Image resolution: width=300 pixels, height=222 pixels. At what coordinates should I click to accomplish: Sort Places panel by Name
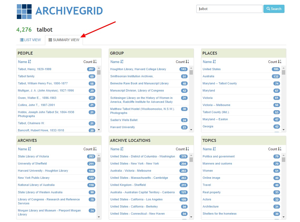209,62
